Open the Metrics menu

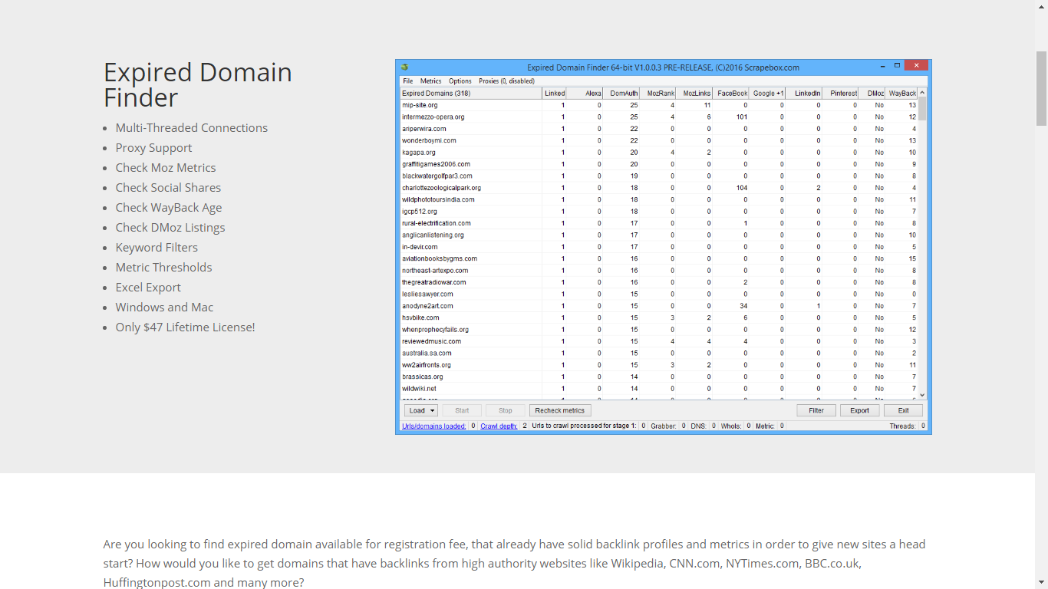coord(431,81)
